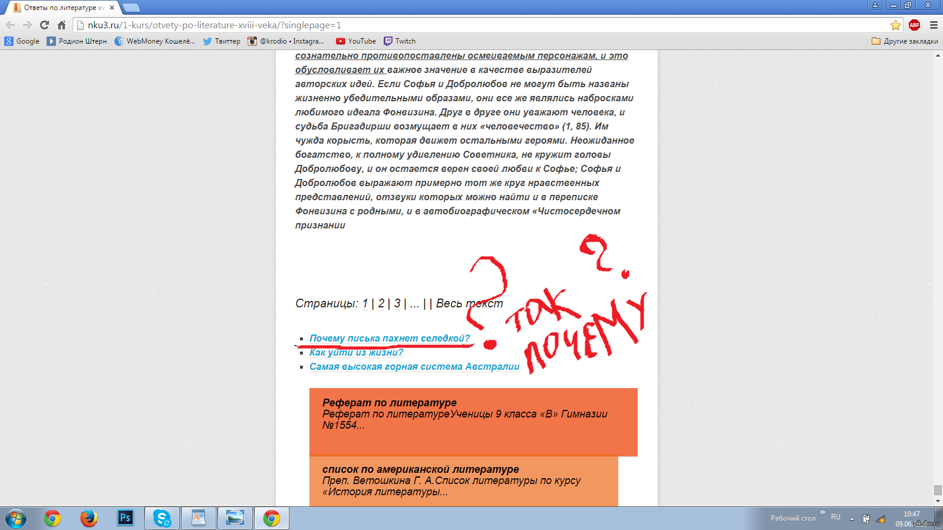
Task: Open Firefox from the taskbar
Action: (88, 518)
